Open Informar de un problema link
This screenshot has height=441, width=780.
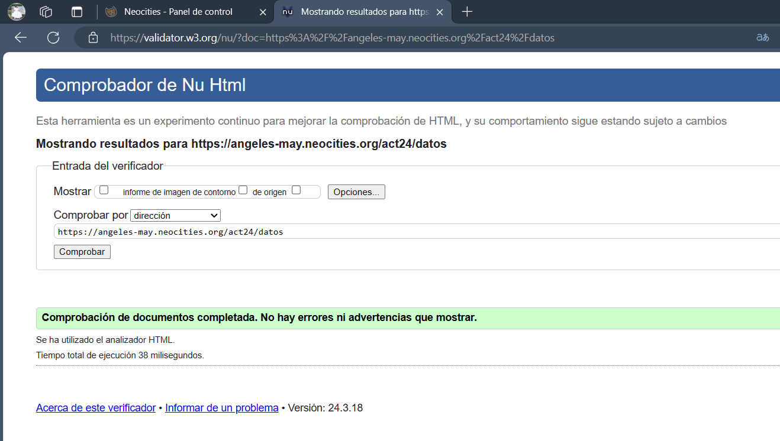pos(222,408)
